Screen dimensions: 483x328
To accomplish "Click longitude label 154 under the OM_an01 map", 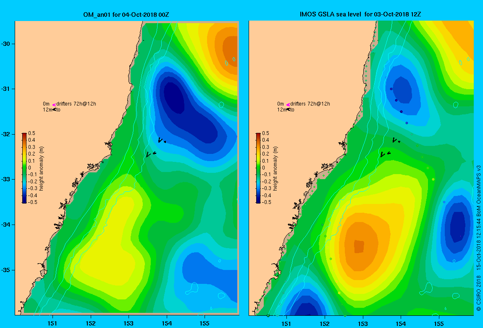I will coord(167,323).
